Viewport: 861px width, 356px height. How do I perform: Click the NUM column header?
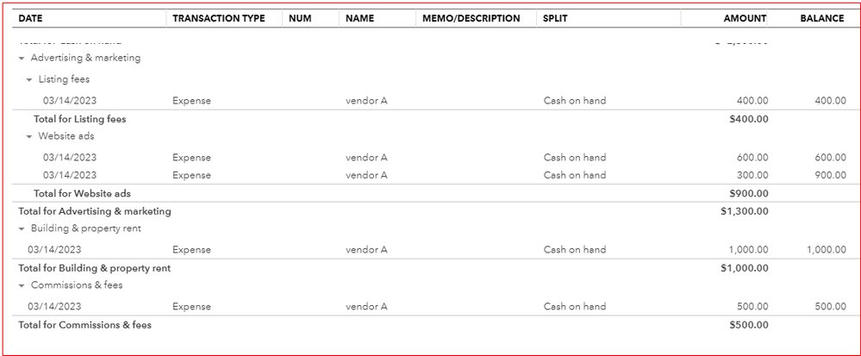click(x=300, y=18)
